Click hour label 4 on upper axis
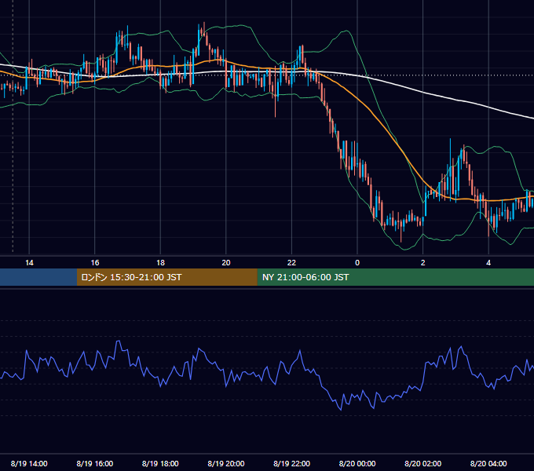 click(x=488, y=262)
